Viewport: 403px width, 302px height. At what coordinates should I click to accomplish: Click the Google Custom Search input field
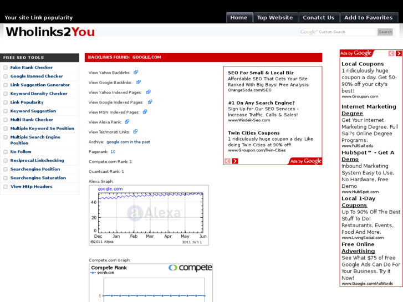tap(338, 32)
